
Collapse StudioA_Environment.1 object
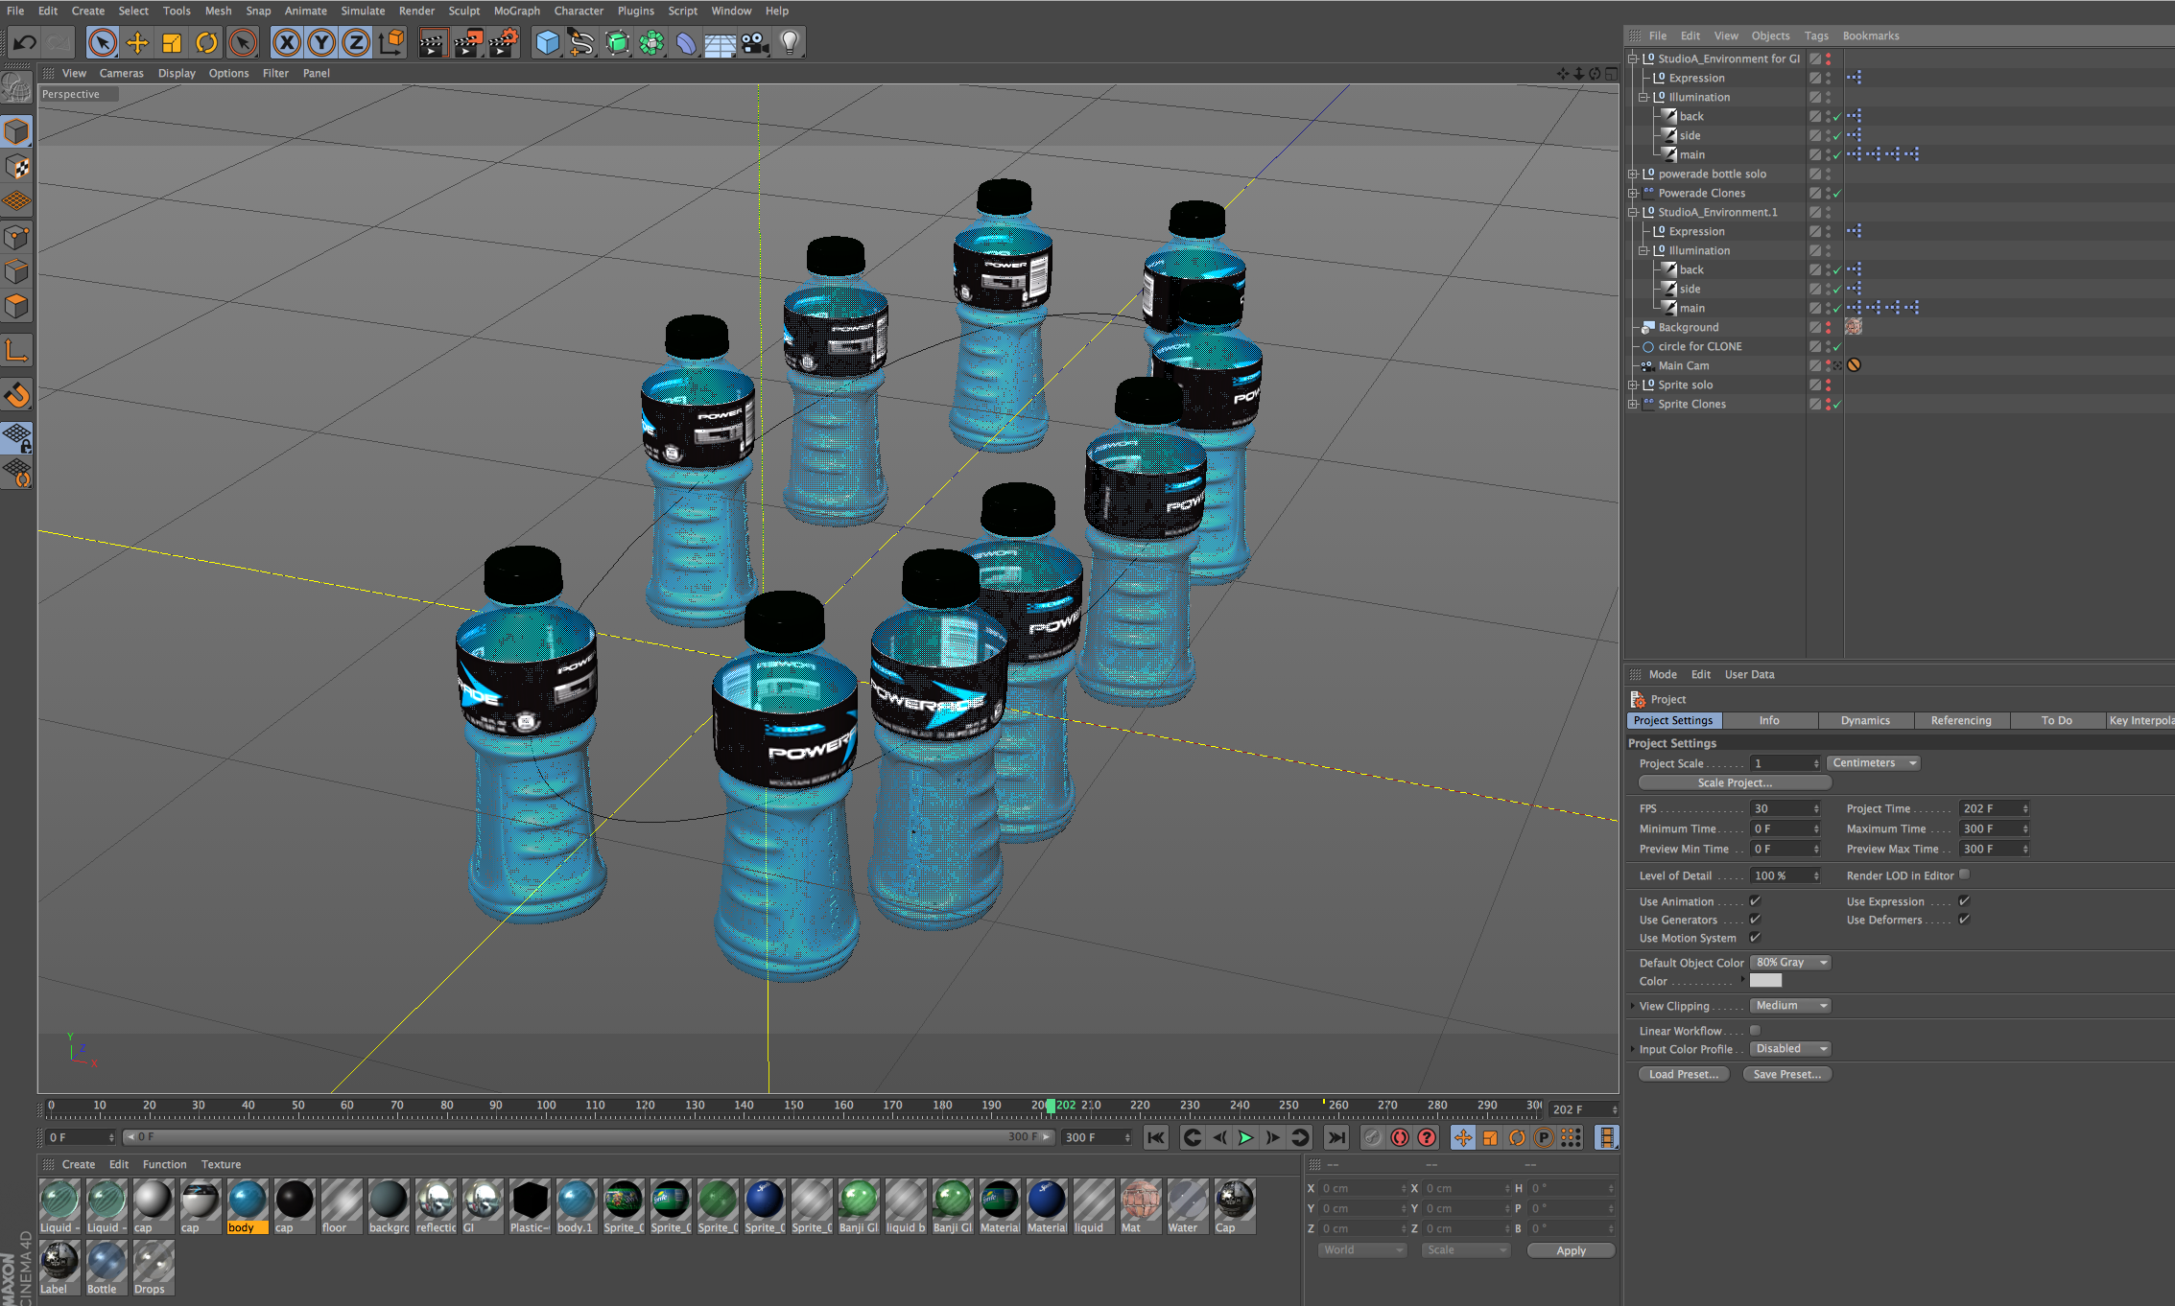(1633, 212)
